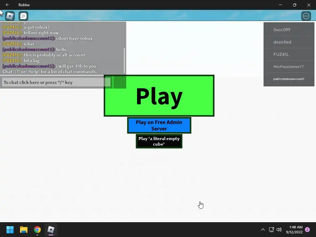
Task: Click the big green Play button
Action: 159,96
